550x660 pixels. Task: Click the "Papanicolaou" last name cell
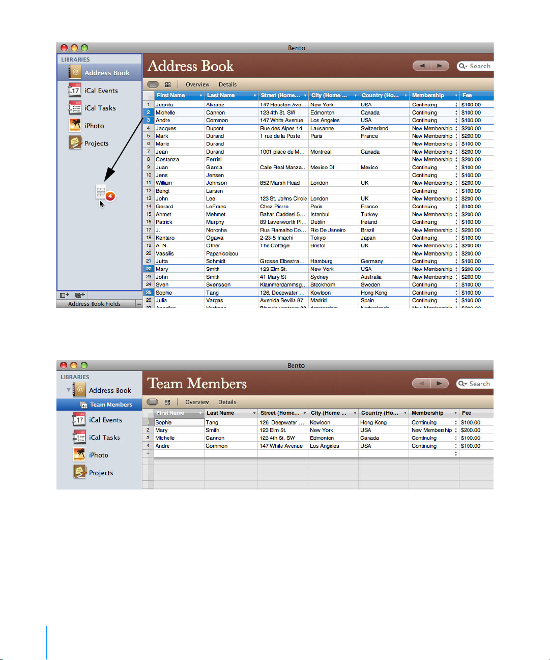231,253
